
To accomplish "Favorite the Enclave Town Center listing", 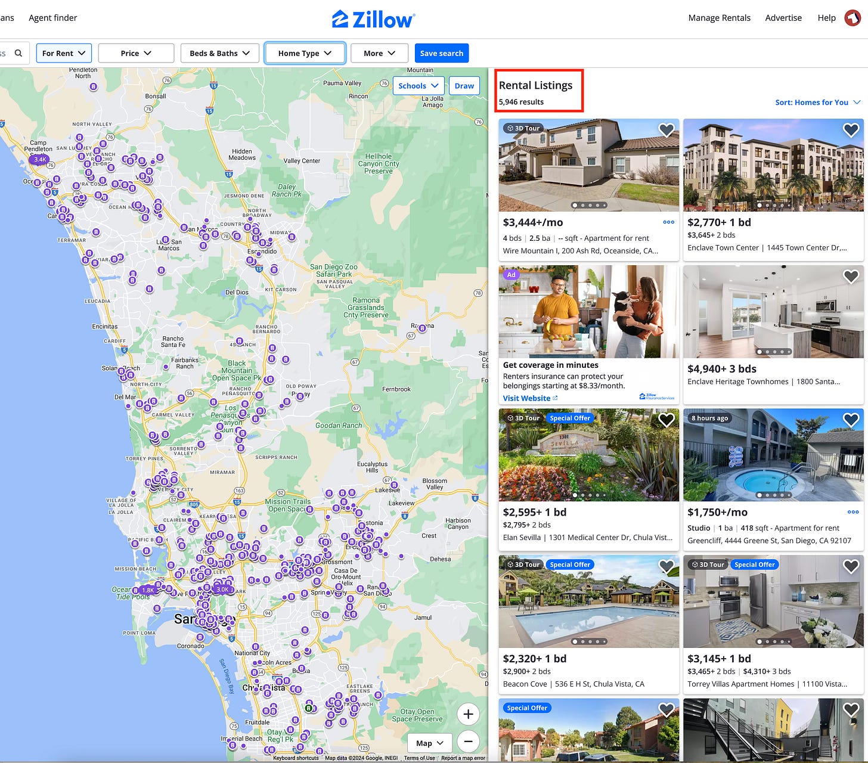I will tap(851, 130).
